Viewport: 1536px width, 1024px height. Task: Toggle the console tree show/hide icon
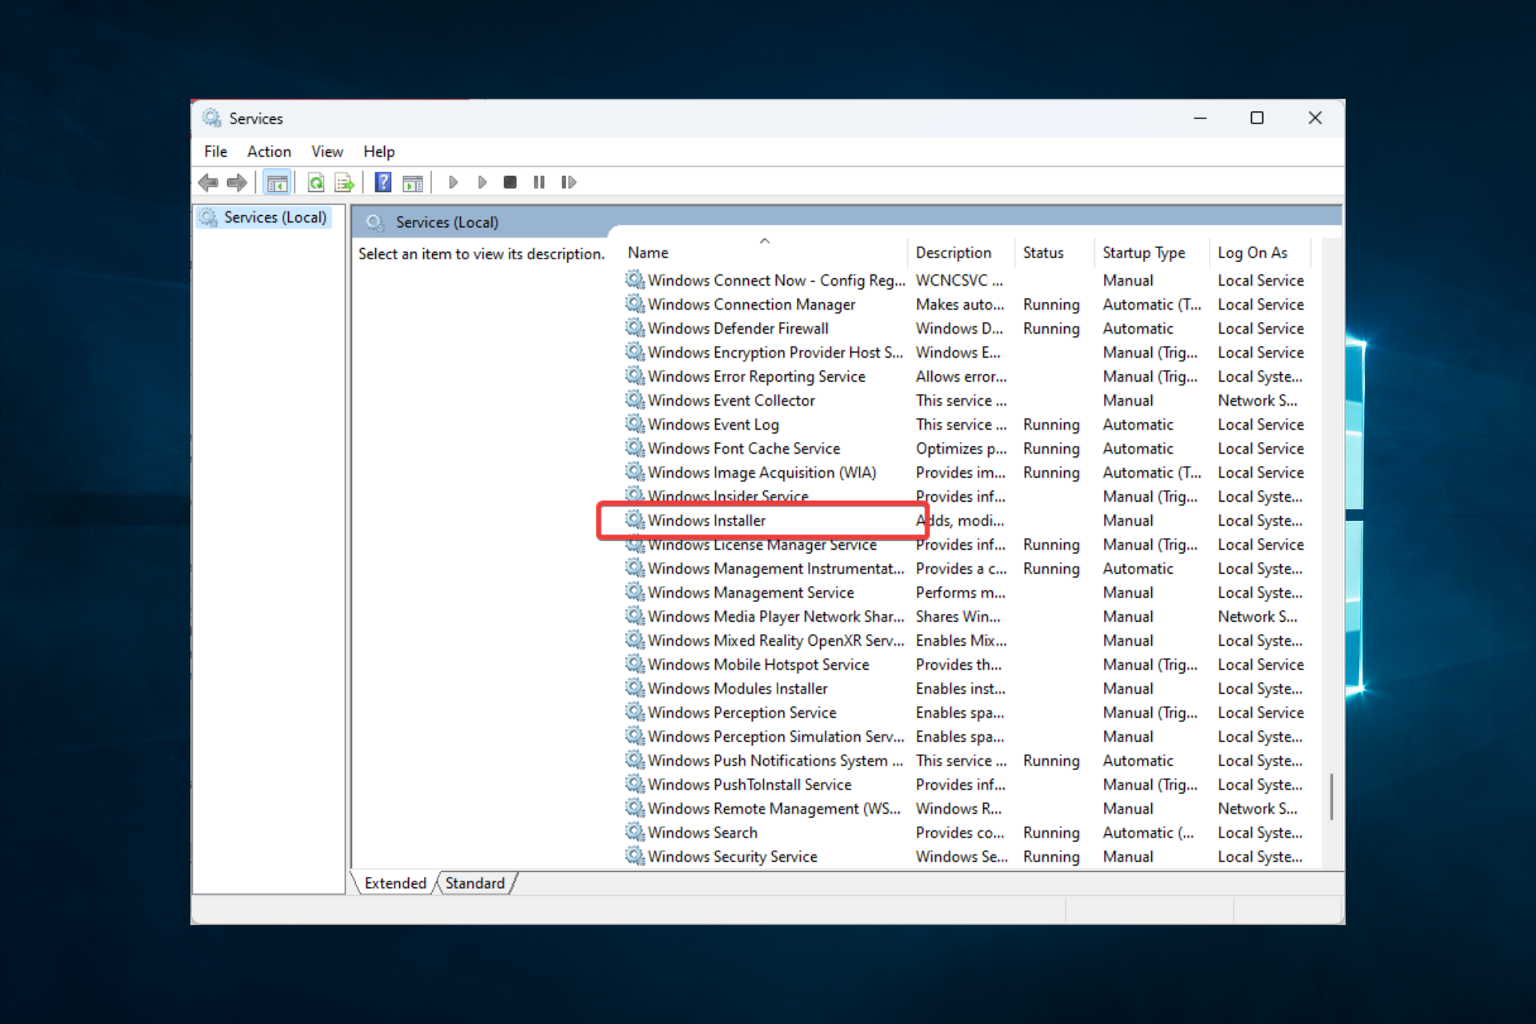tap(277, 182)
